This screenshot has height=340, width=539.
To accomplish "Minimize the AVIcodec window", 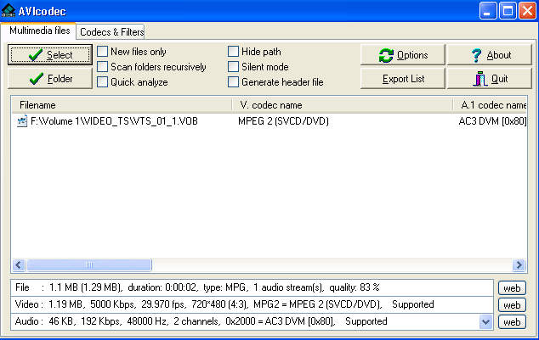I will pyautogui.click(x=488, y=11).
